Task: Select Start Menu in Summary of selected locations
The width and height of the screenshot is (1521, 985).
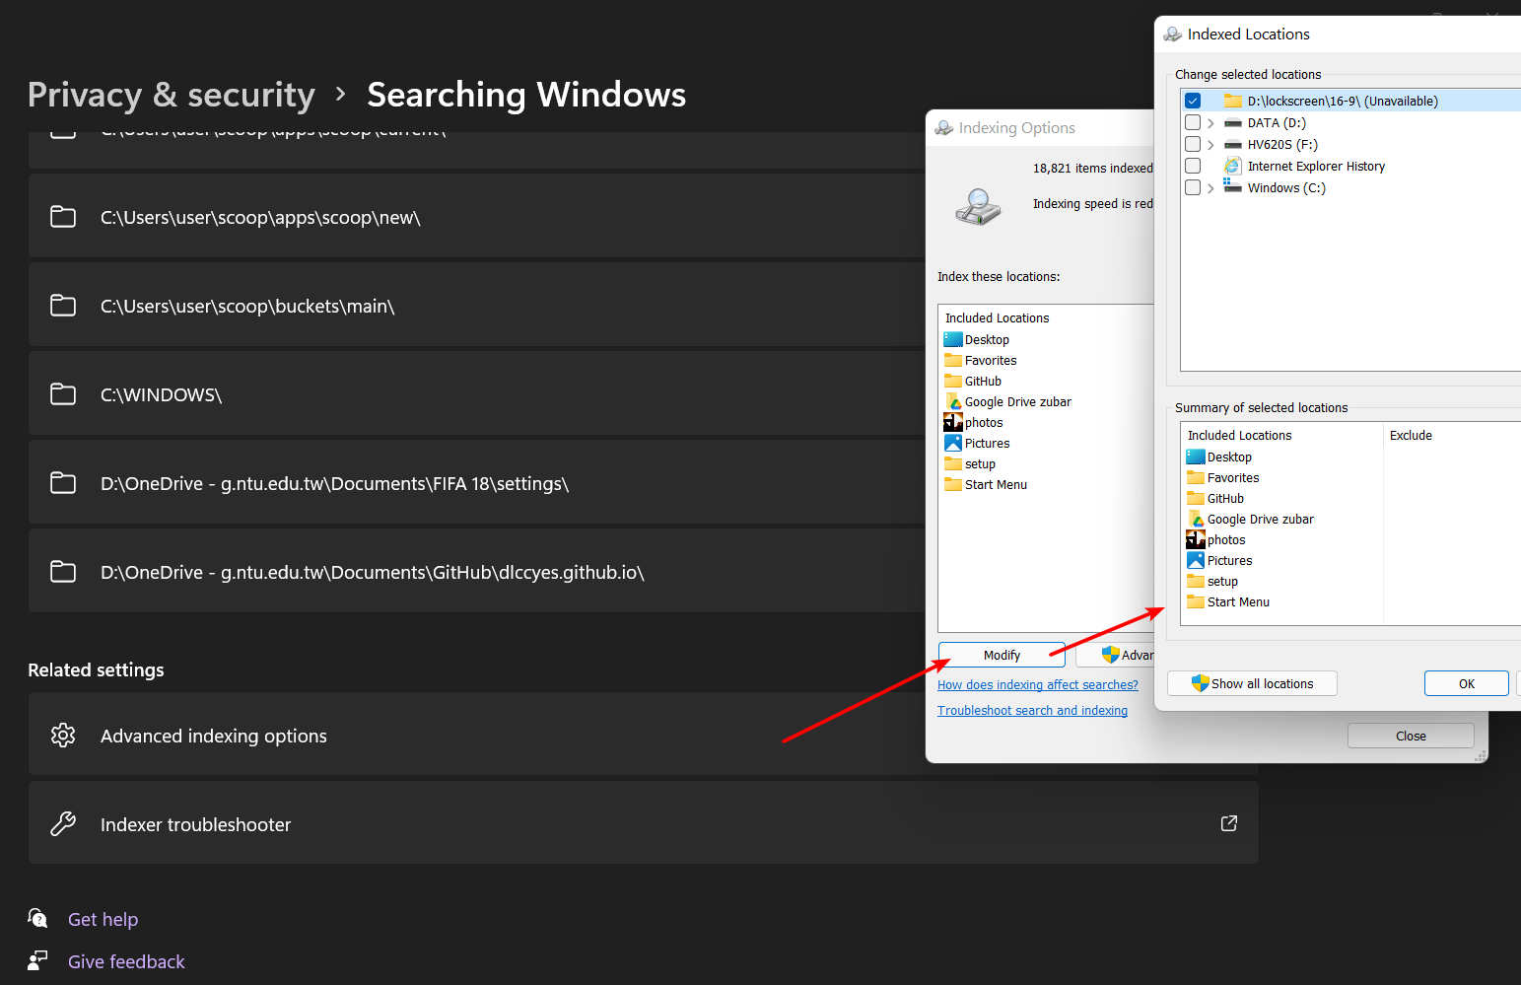Action: (x=1238, y=601)
